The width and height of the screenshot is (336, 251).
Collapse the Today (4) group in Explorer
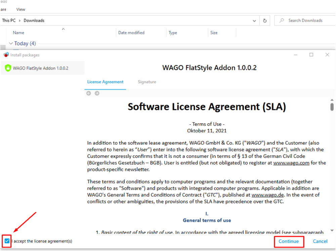point(11,44)
